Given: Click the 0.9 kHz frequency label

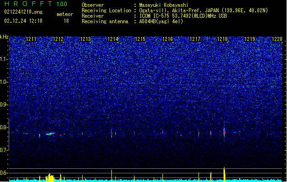Looking at the screenshot, I should click(4, 105).
